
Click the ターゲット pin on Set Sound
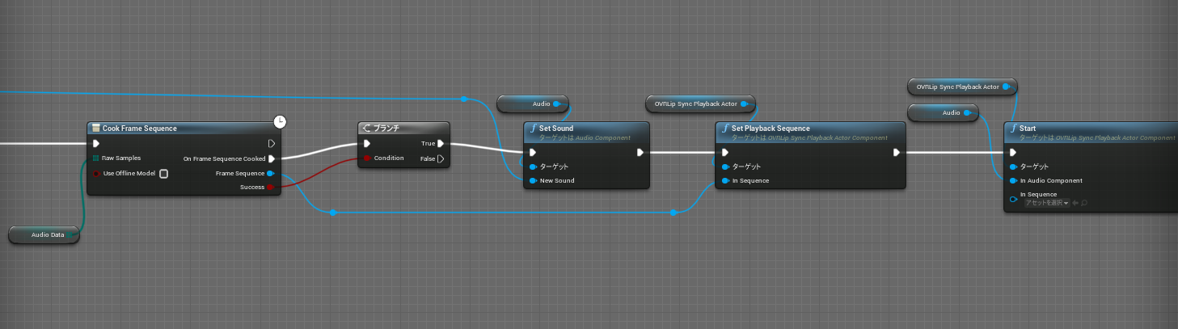tap(533, 167)
